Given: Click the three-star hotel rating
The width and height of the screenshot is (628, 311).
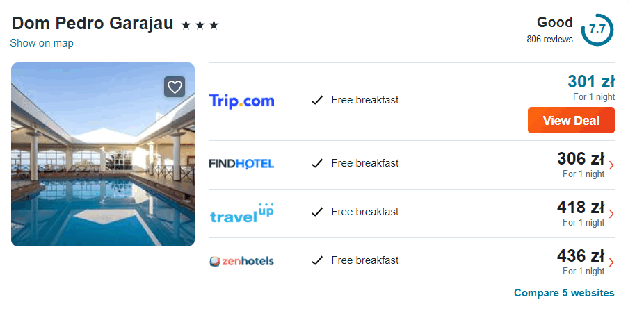Looking at the screenshot, I should pyautogui.click(x=200, y=25).
